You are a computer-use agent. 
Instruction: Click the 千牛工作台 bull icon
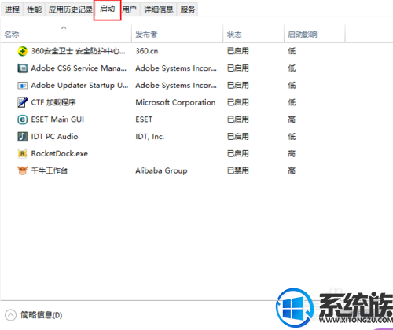click(23, 170)
